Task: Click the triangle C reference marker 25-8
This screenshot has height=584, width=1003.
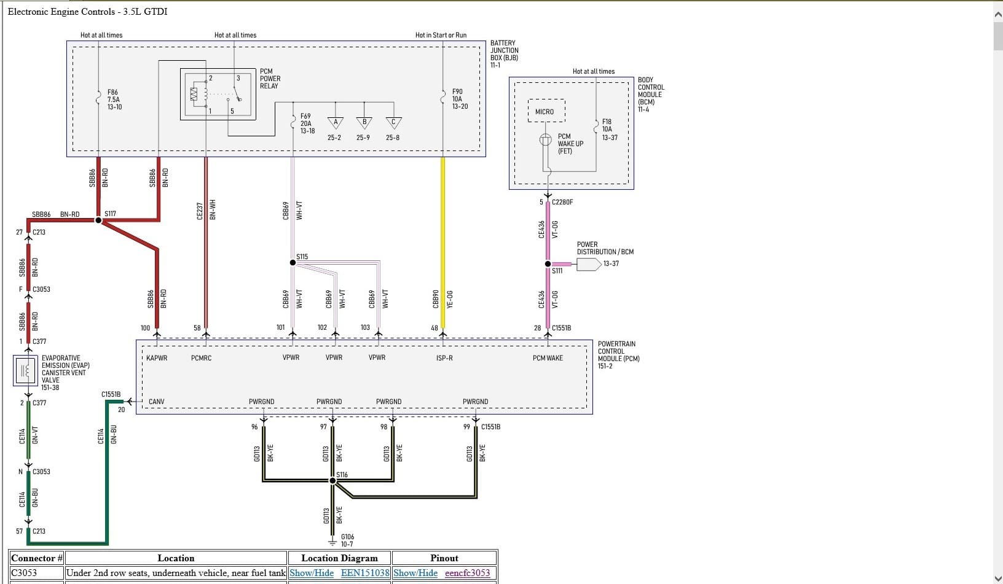Action: tap(393, 123)
